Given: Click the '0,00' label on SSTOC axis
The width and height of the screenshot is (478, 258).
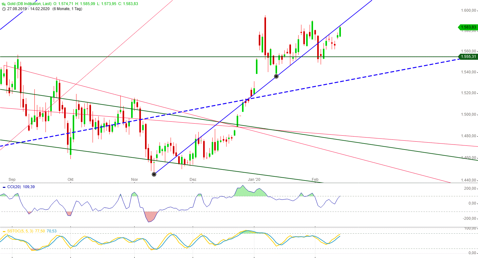Looking at the screenshot, I should (x=472, y=253).
